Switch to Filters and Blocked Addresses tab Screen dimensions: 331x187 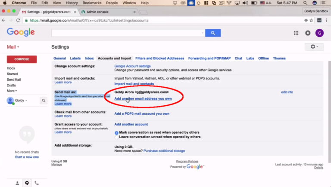[159, 58]
